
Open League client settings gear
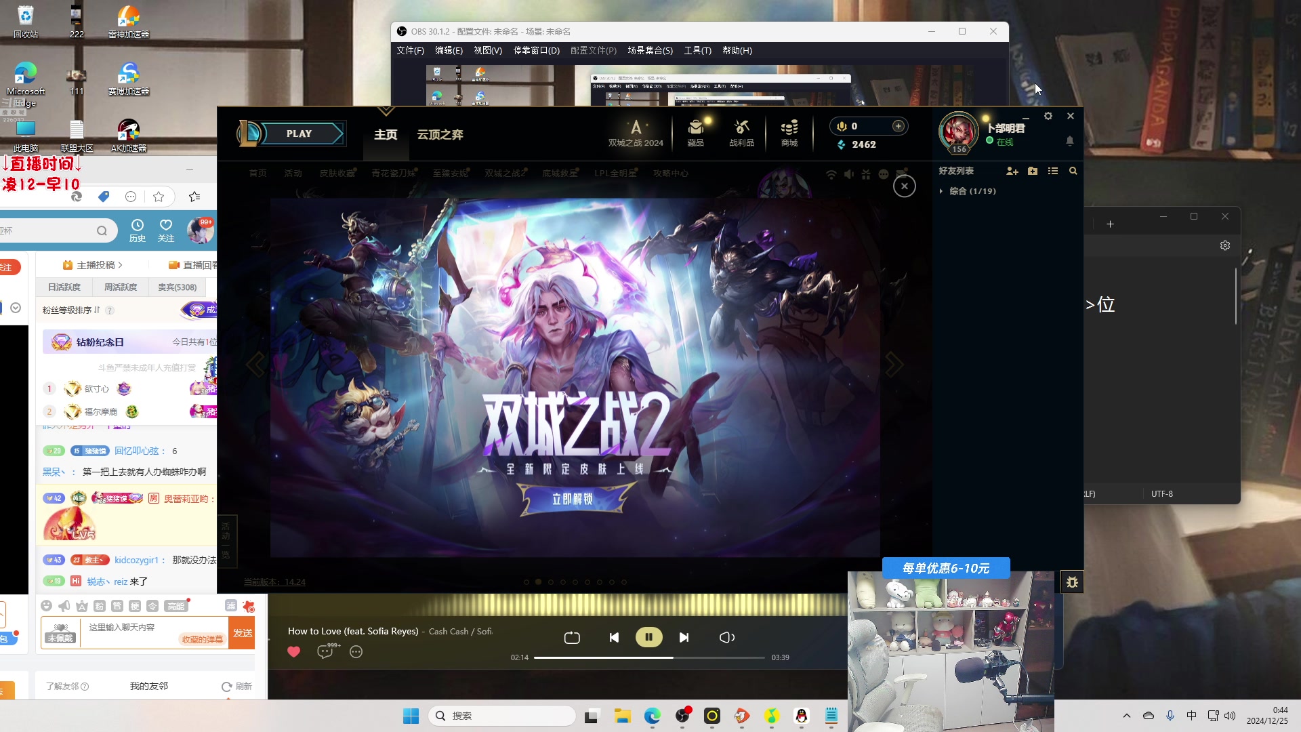tap(1048, 116)
